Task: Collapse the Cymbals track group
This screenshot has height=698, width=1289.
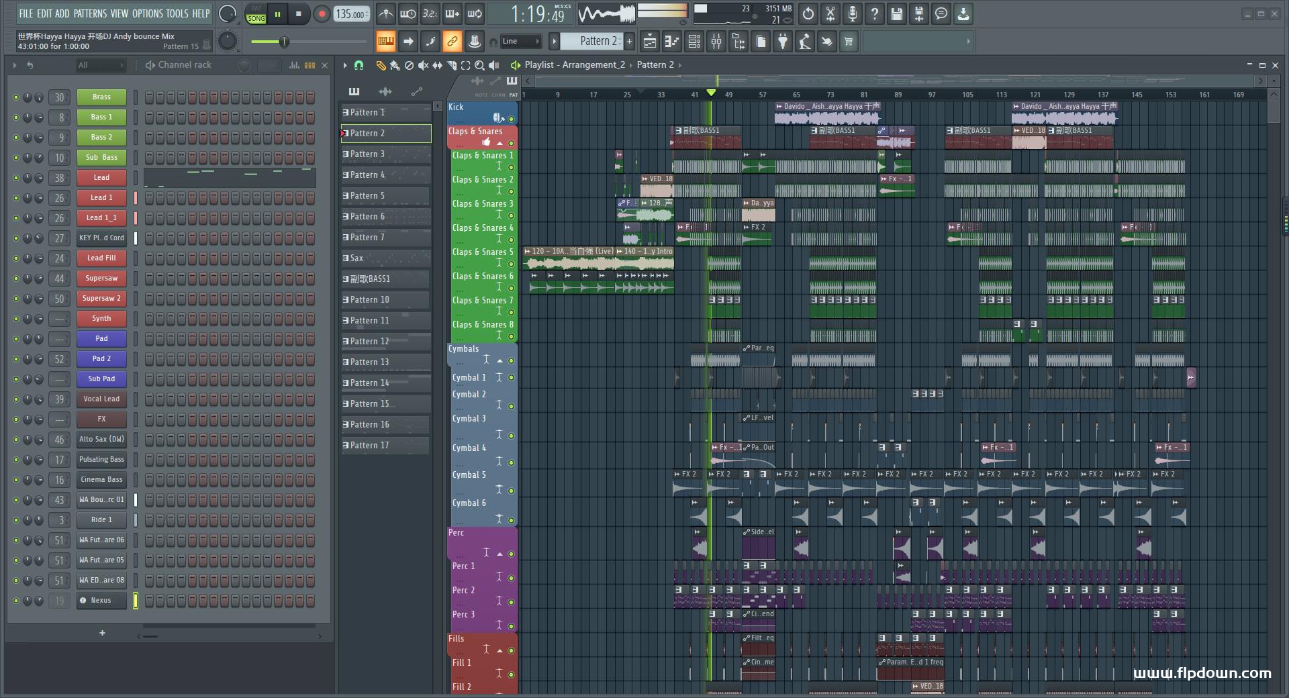Action: tap(499, 360)
